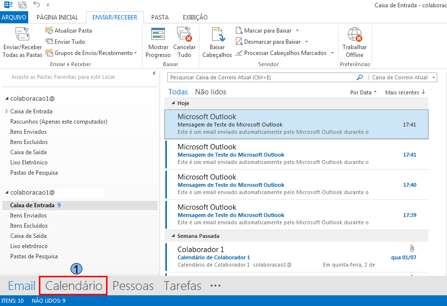Click Atualizar Pasta icon

(x=49, y=31)
